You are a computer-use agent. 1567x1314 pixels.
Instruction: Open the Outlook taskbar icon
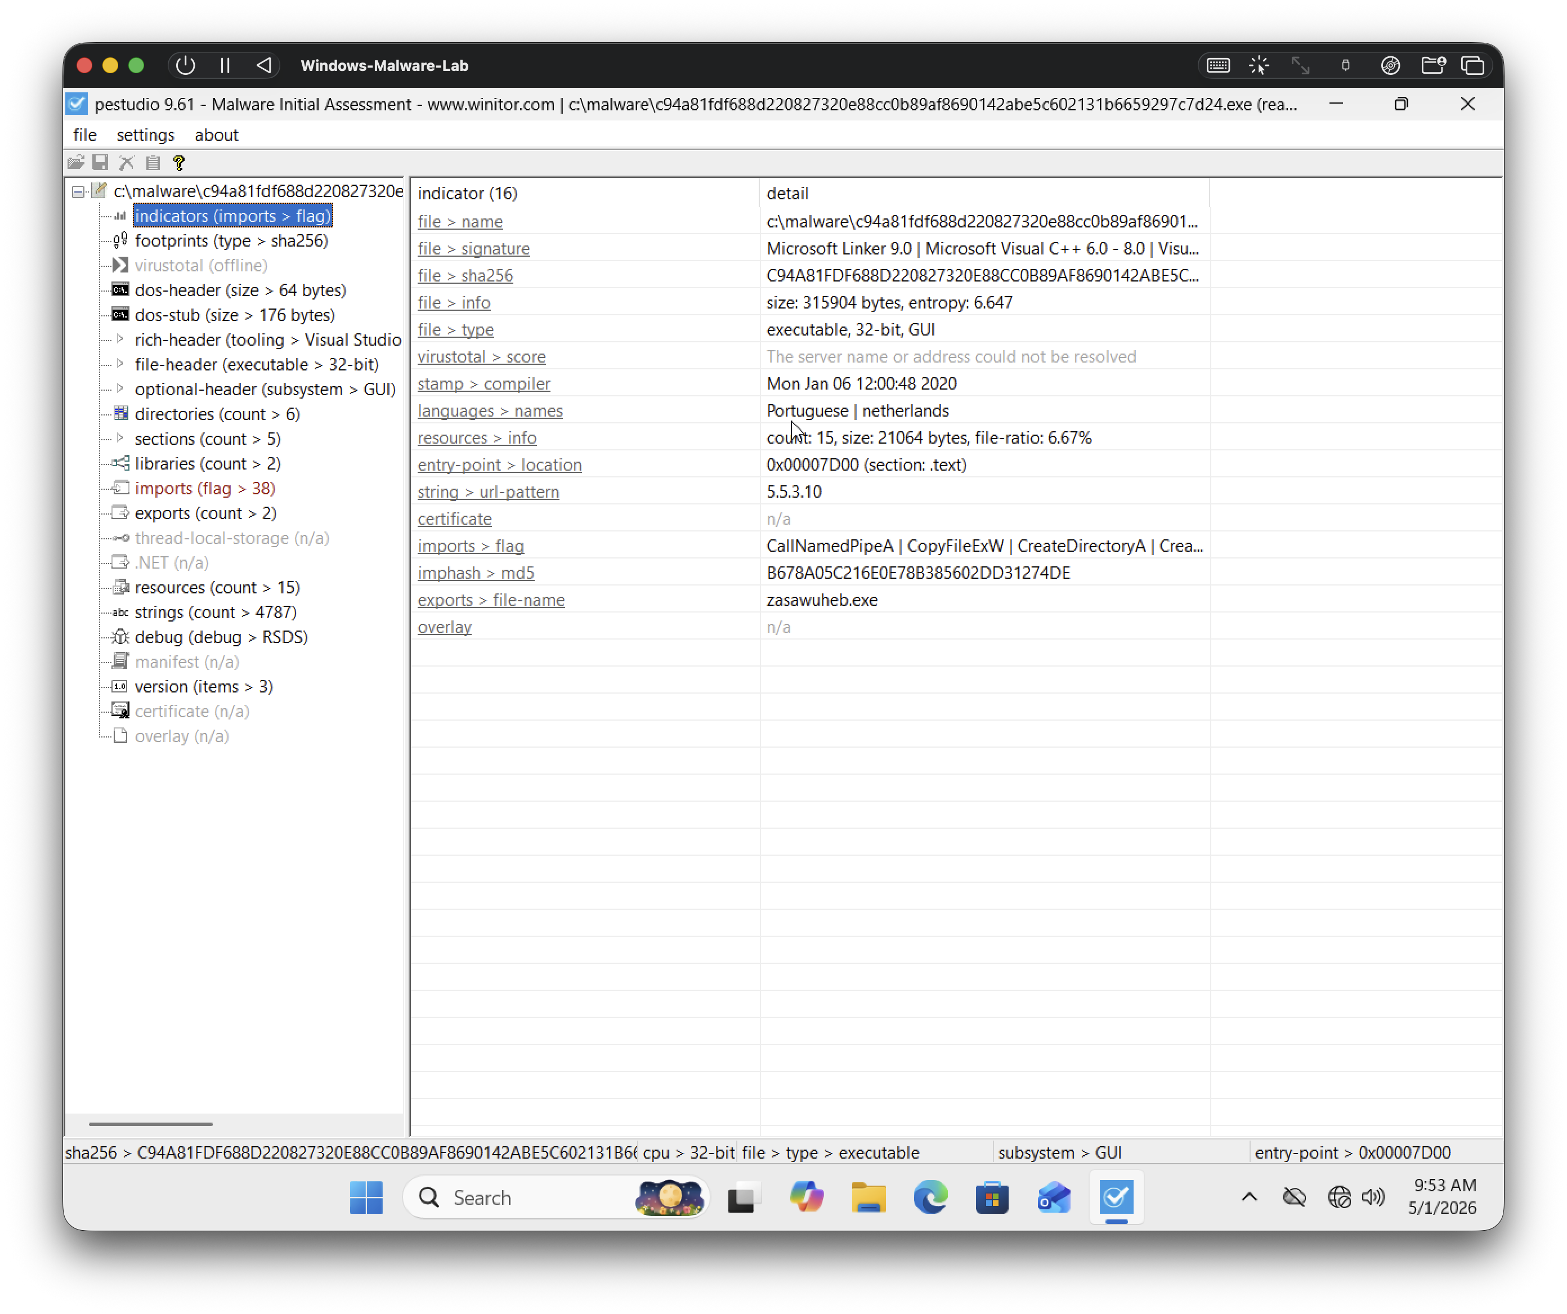pyautogui.click(x=1054, y=1197)
